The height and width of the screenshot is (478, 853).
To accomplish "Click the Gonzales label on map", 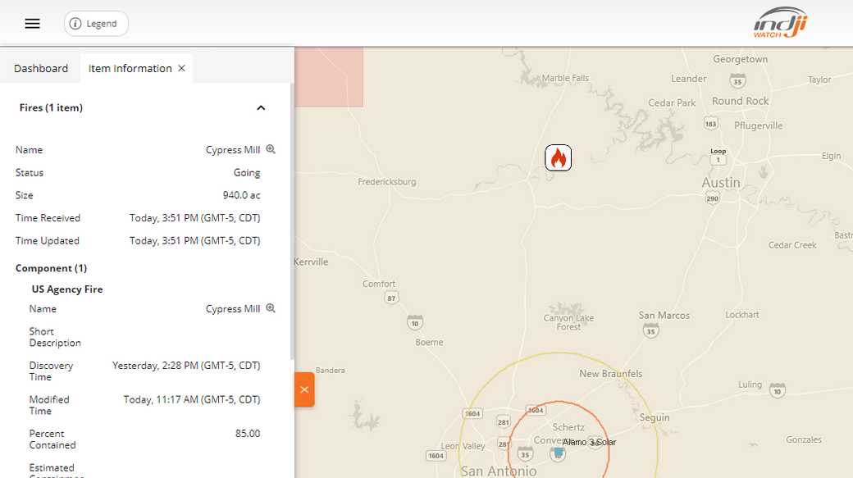I will (x=804, y=439).
